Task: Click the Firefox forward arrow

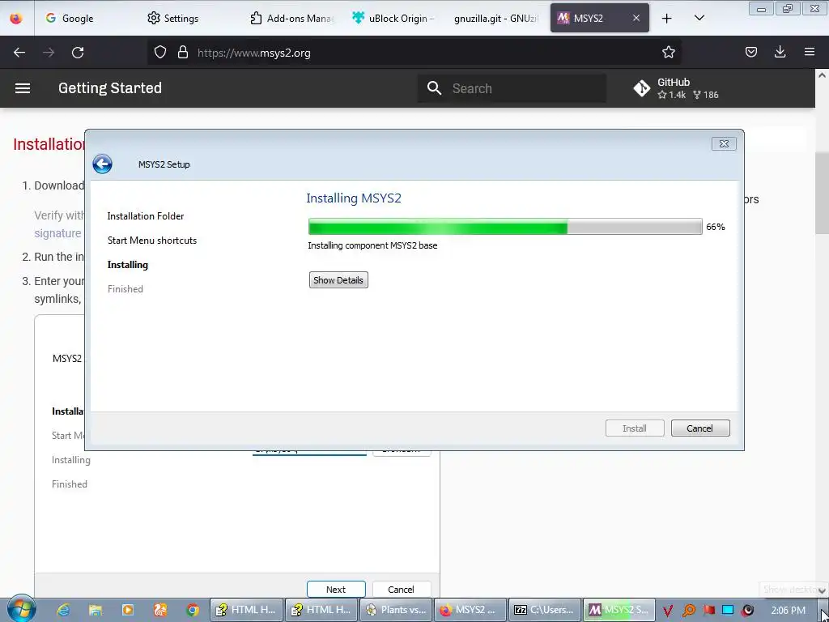Action: pyautogui.click(x=49, y=53)
